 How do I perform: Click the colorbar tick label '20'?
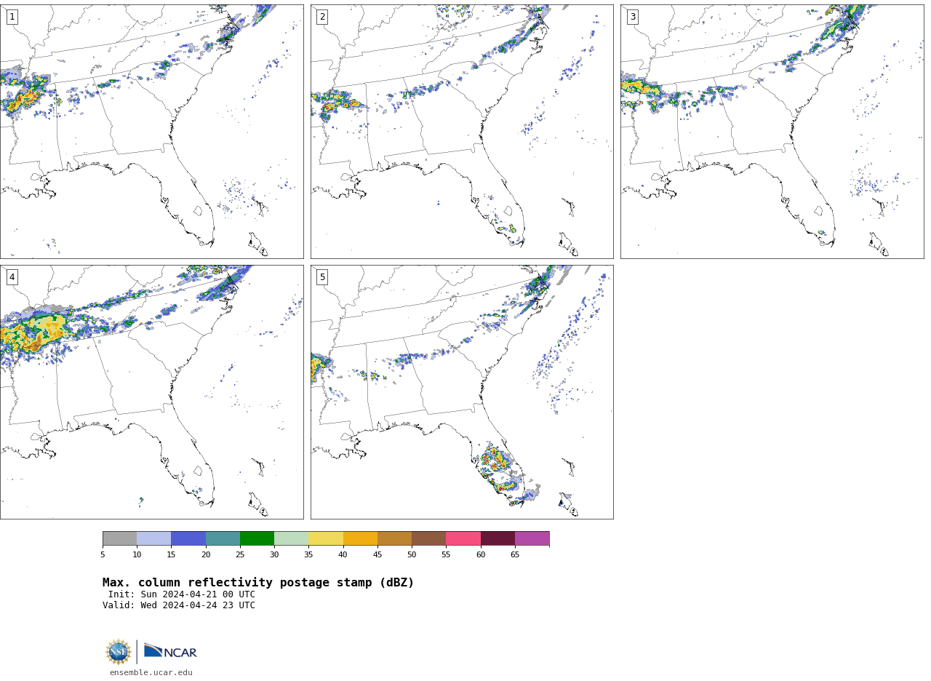(206, 555)
